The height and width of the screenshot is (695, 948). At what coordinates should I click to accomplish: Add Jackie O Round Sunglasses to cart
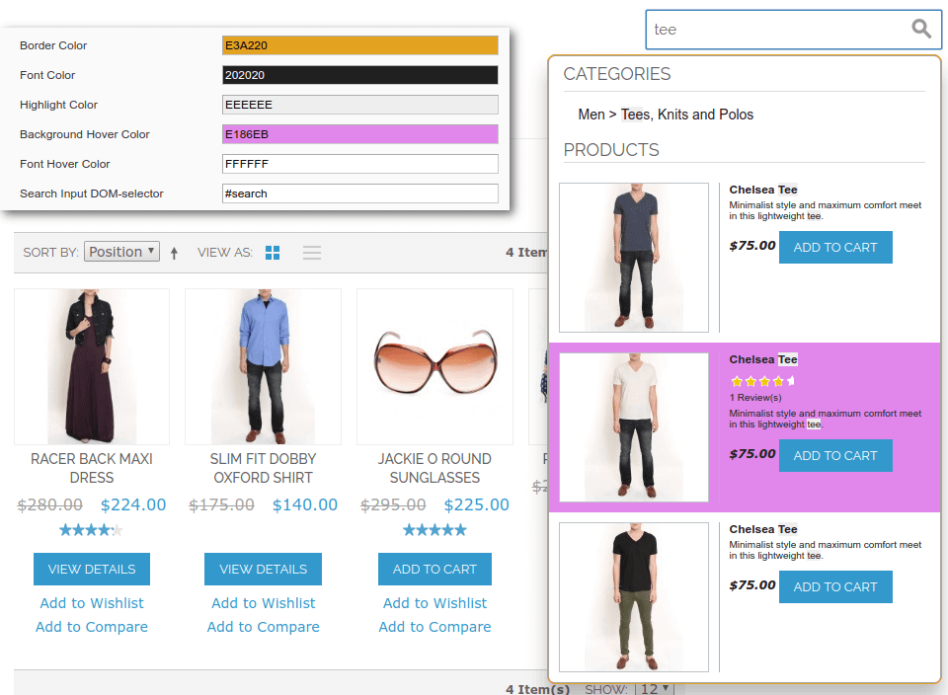pos(434,569)
